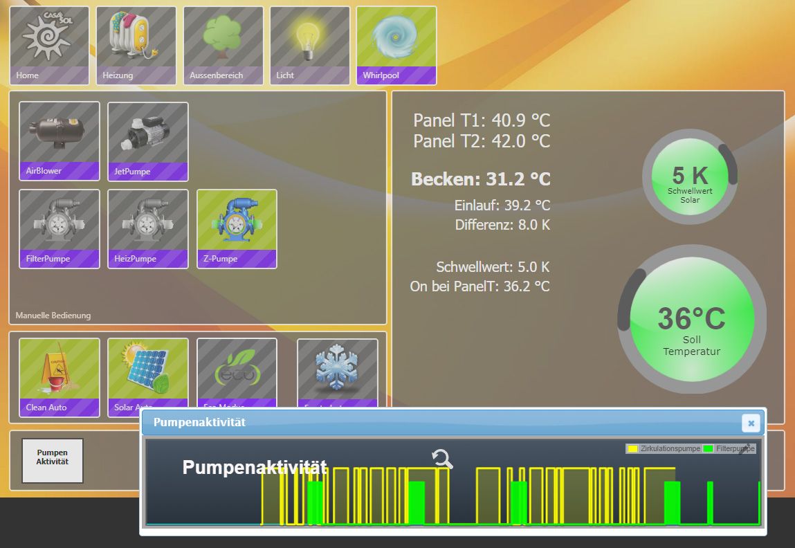The image size is (795, 548).
Task: Click the On bei PanelT: 36.2 °C text
Action: coord(479,286)
